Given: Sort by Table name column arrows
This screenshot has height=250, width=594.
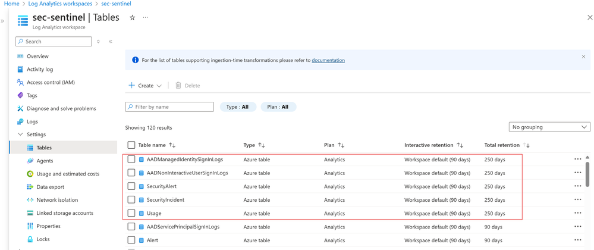Looking at the screenshot, I should coord(172,145).
